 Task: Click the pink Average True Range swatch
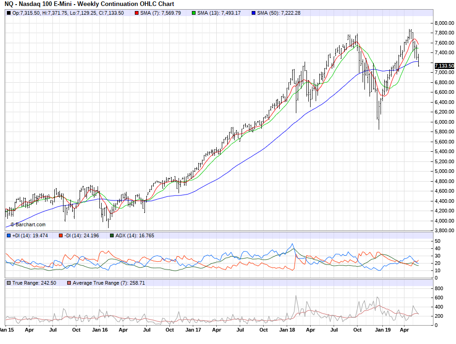tap(69, 283)
